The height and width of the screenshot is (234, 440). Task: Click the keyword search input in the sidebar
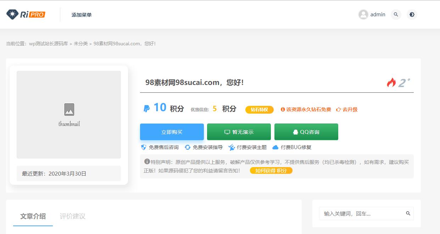tap(358, 213)
